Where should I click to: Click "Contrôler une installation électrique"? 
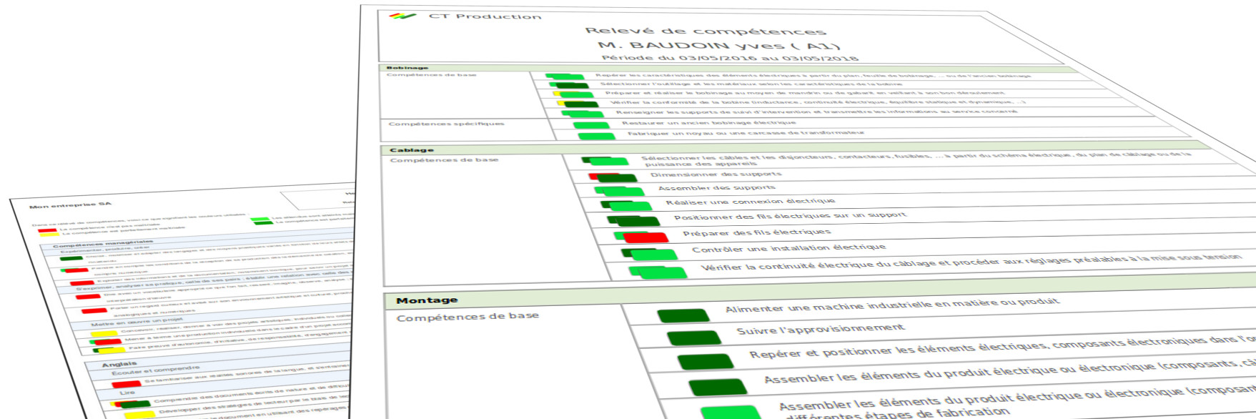pos(788,248)
